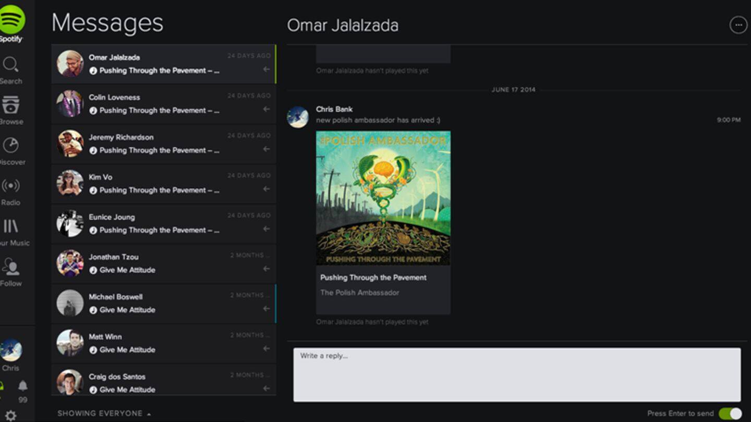View the Pushing Through the Pavement album art
This screenshot has height=422, width=751.
point(383,197)
